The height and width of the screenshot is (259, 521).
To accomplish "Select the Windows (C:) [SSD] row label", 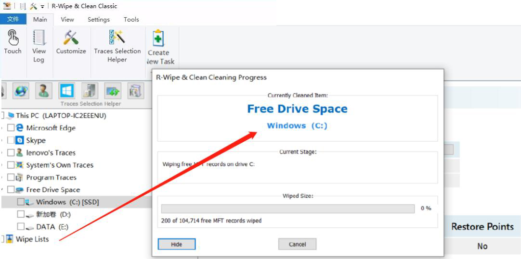I will 67,202.
